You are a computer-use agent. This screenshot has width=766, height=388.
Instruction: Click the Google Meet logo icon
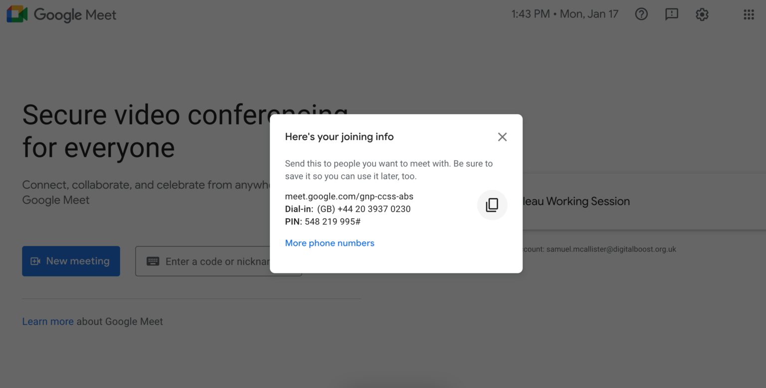coord(17,14)
